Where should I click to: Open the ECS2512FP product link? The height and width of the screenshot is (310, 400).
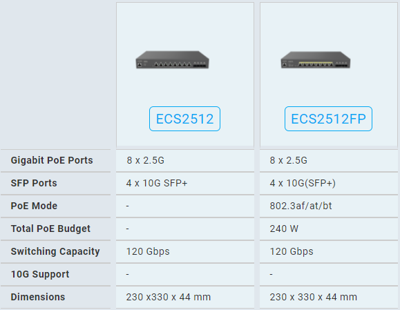(328, 119)
